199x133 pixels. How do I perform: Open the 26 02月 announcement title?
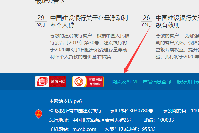[177, 21]
